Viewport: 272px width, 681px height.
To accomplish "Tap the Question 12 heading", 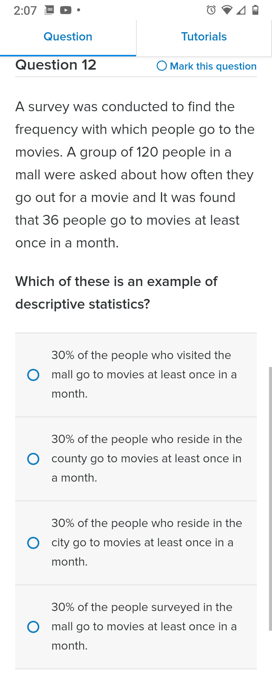I will point(56,65).
